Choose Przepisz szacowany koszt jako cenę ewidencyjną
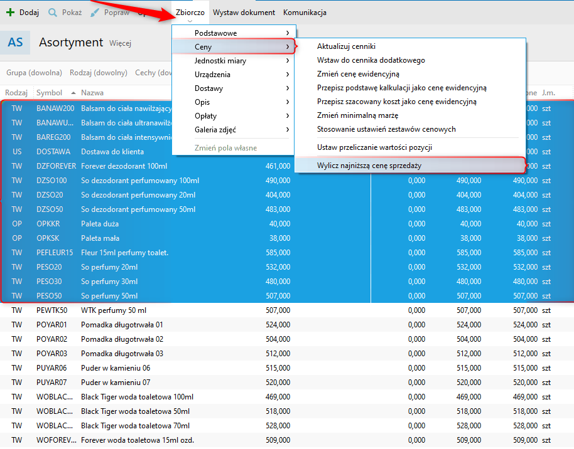The height and width of the screenshot is (449, 574). pyautogui.click(x=410, y=102)
